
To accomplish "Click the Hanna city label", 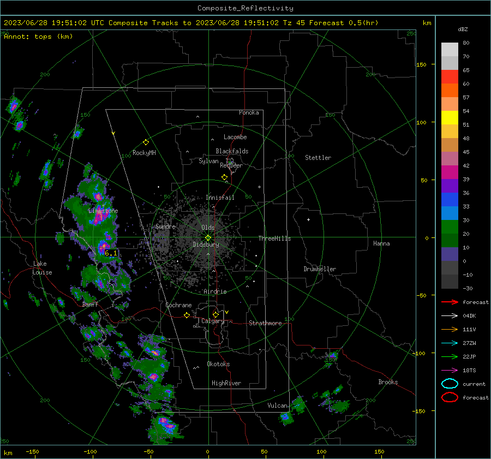I will (x=381, y=243).
